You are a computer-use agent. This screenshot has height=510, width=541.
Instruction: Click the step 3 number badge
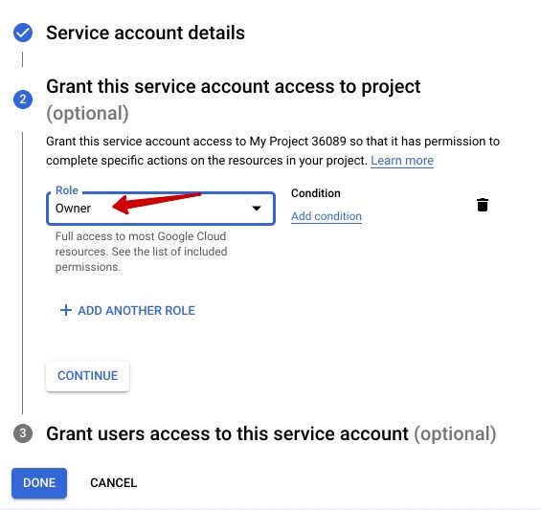[x=23, y=433]
